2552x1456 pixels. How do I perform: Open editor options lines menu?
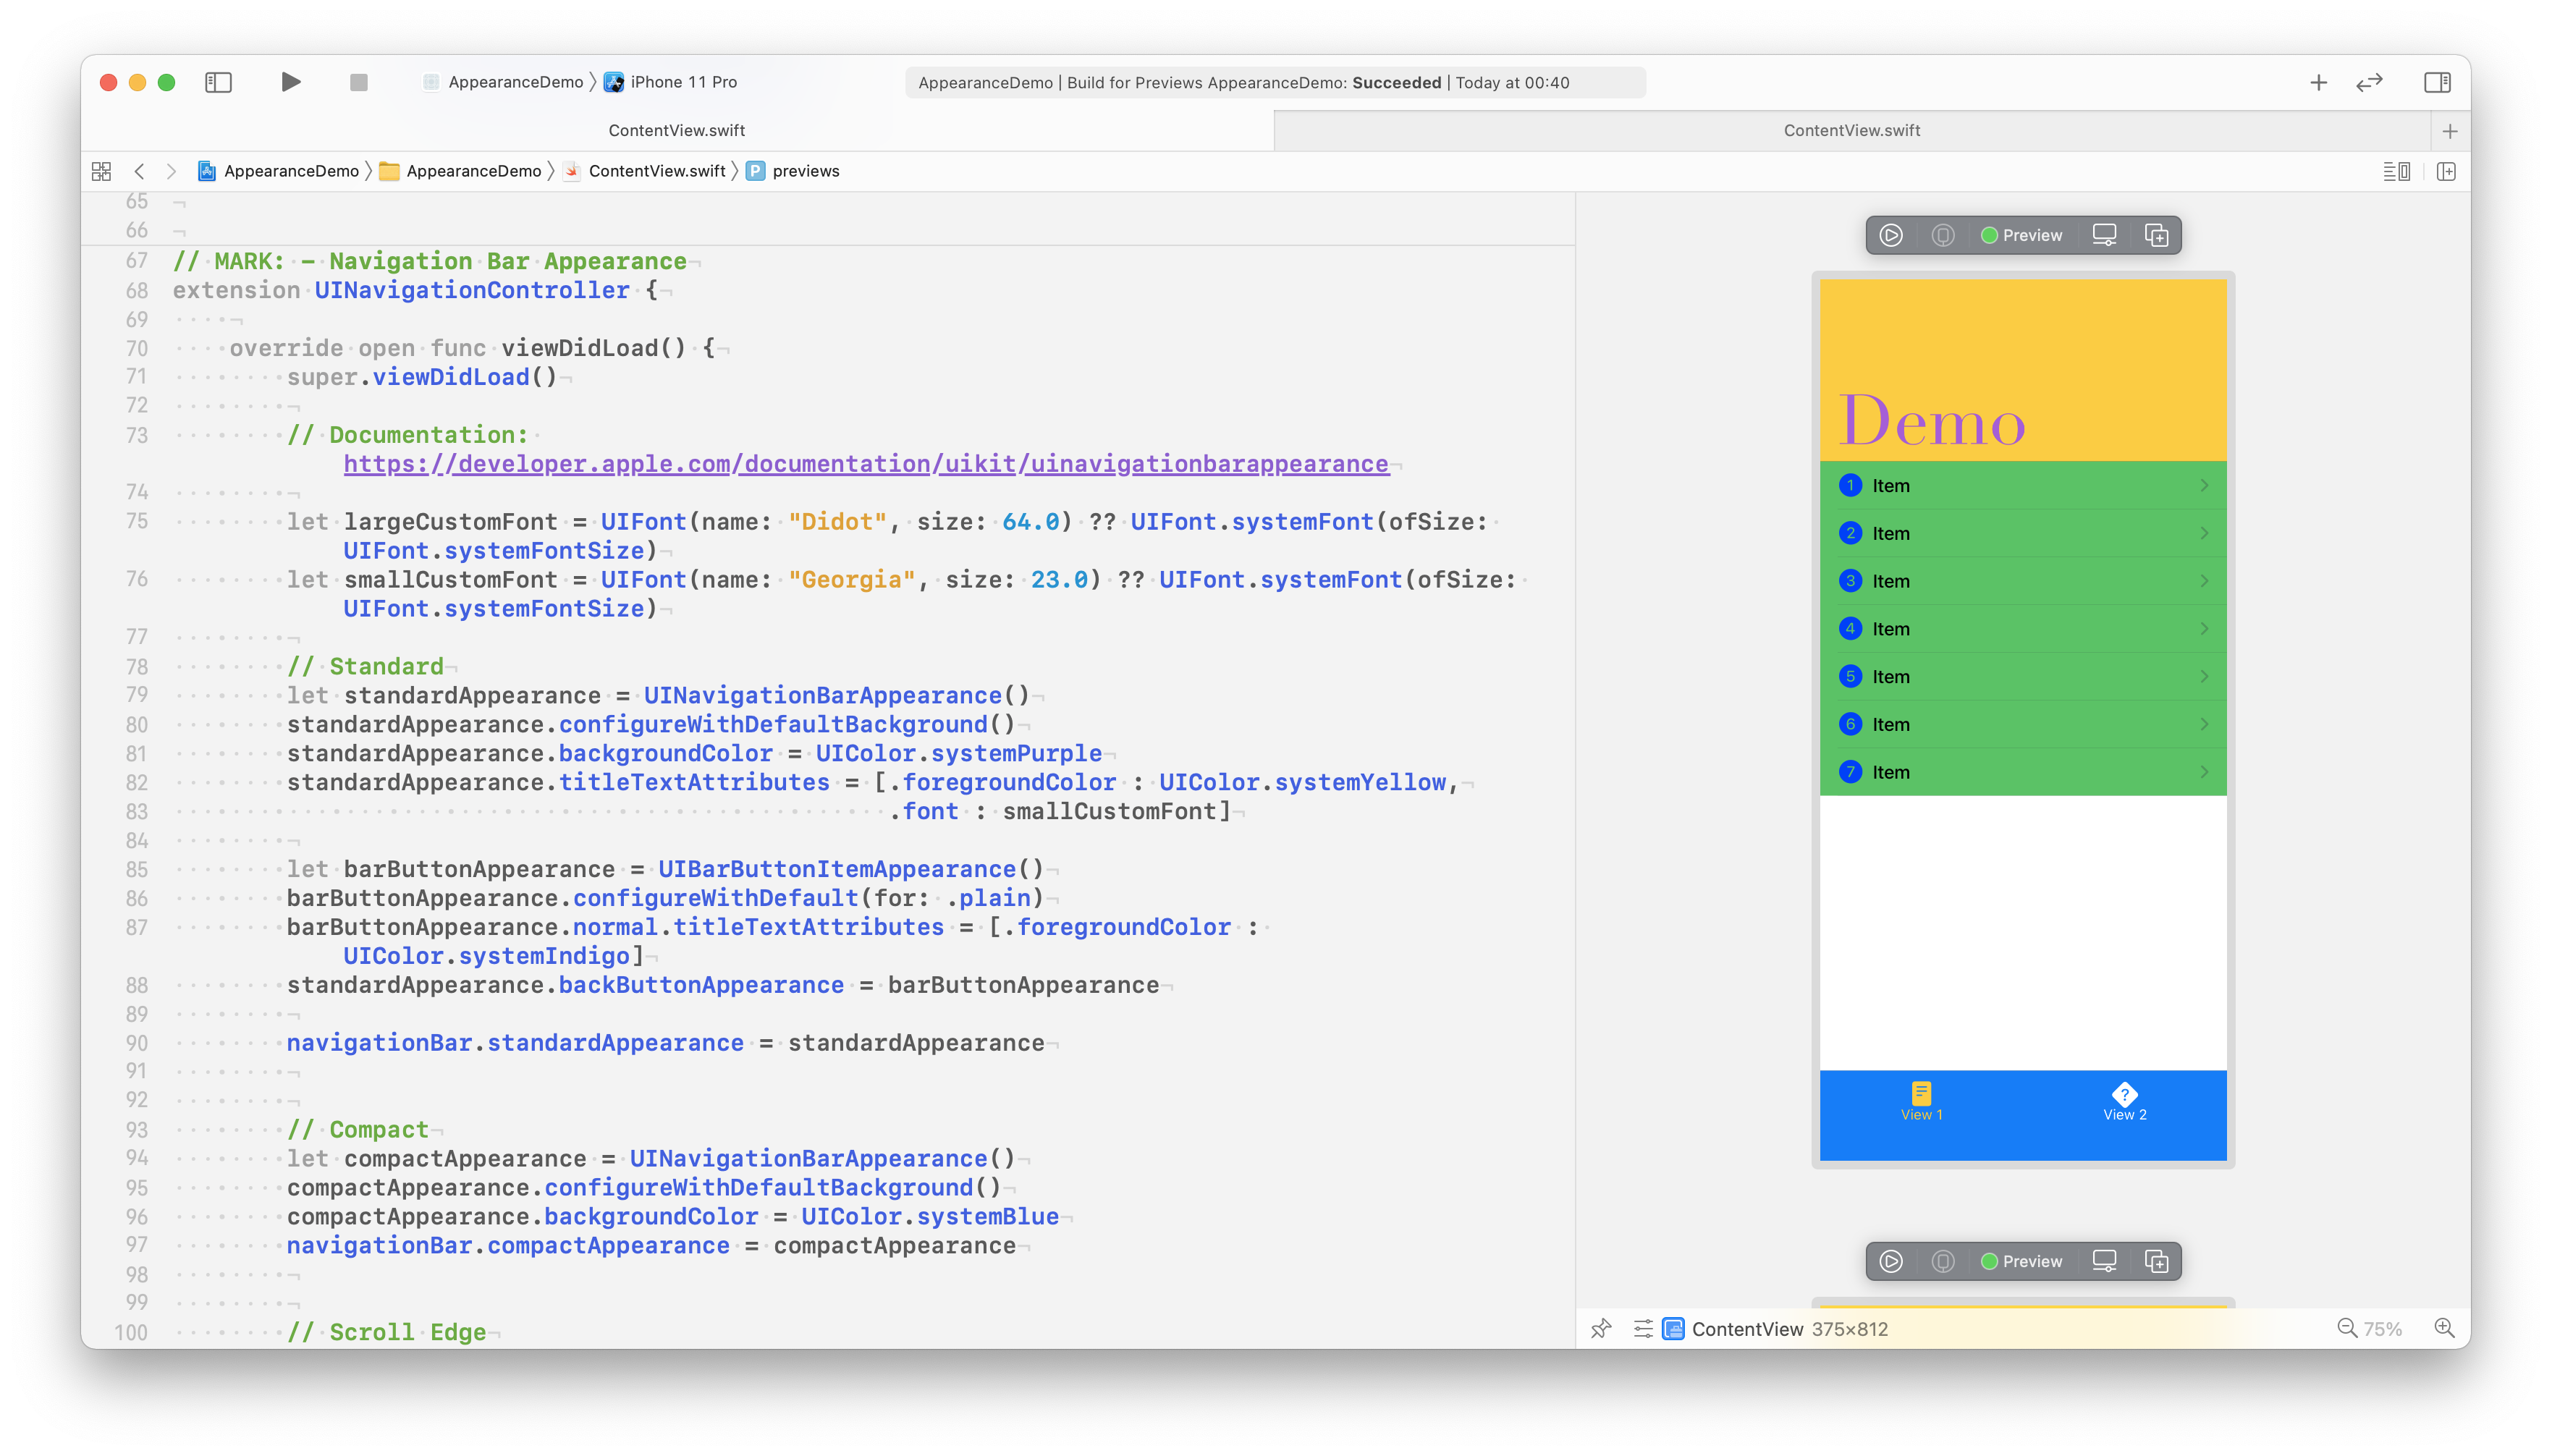coord(2396,171)
